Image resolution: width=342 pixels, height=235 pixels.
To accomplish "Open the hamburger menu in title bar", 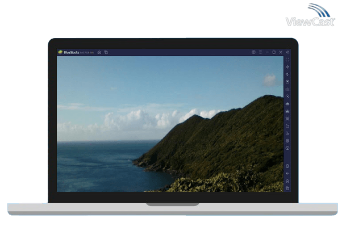I will pos(260,52).
